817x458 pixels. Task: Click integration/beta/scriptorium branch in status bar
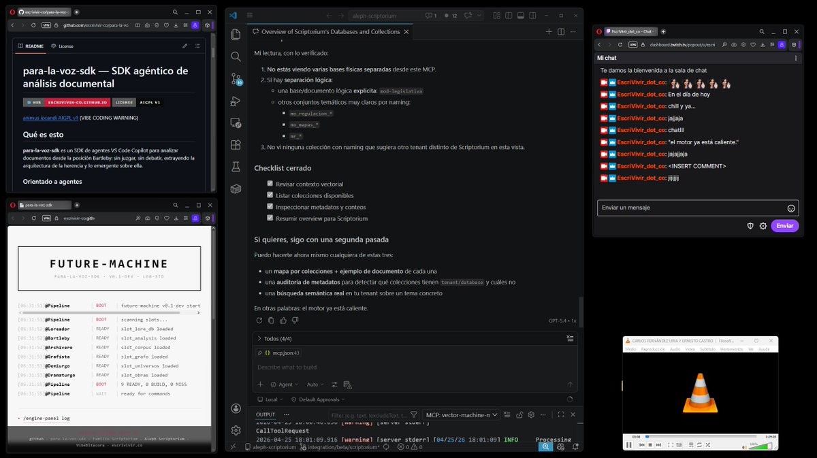(x=345, y=446)
